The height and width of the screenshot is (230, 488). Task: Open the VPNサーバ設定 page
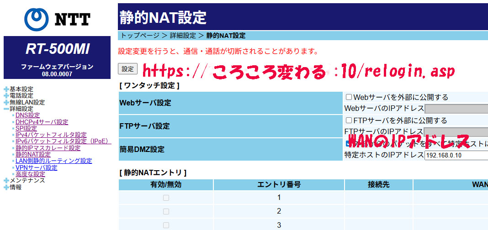tap(36, 168)
